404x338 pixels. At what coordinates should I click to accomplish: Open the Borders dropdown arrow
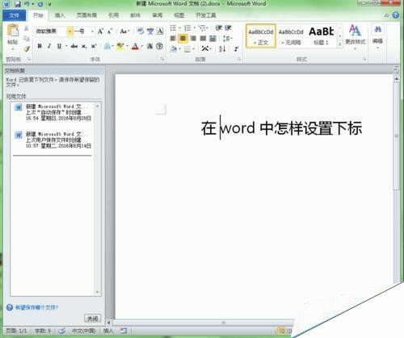(193, 48)
